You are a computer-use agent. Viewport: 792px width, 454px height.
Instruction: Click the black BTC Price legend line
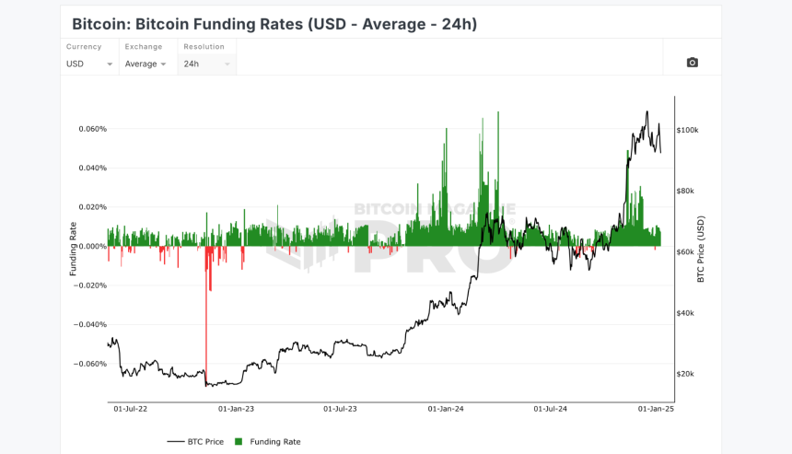176,441
